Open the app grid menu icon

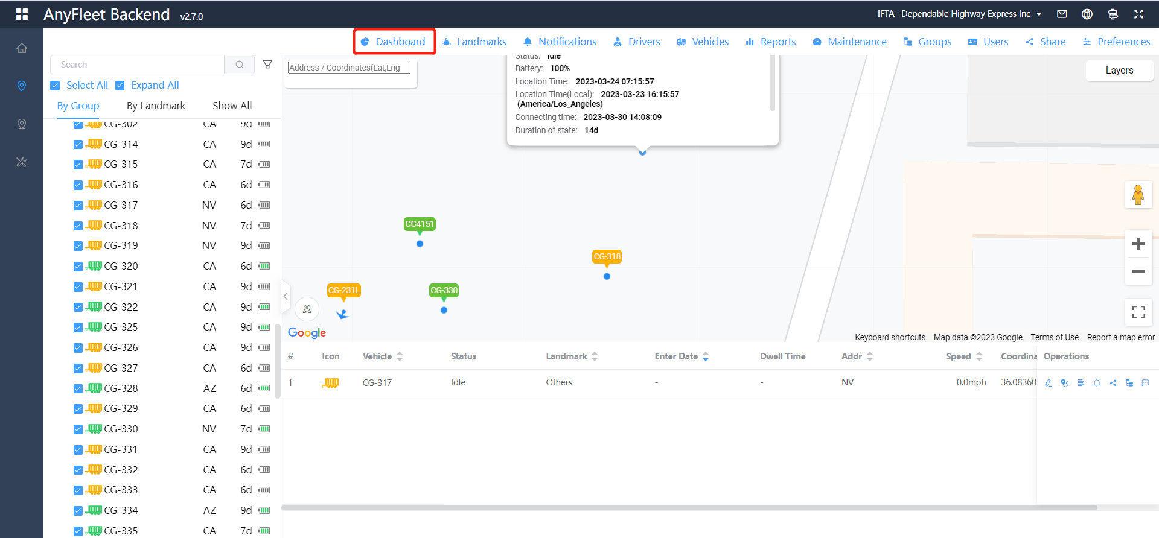22,14
